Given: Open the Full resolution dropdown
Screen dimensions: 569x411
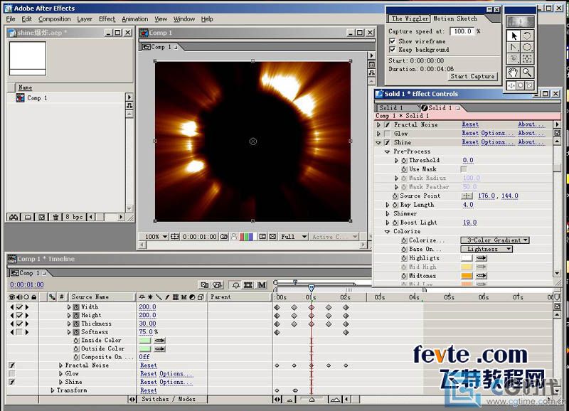Looking at the screenshot, I should [294, 237].
